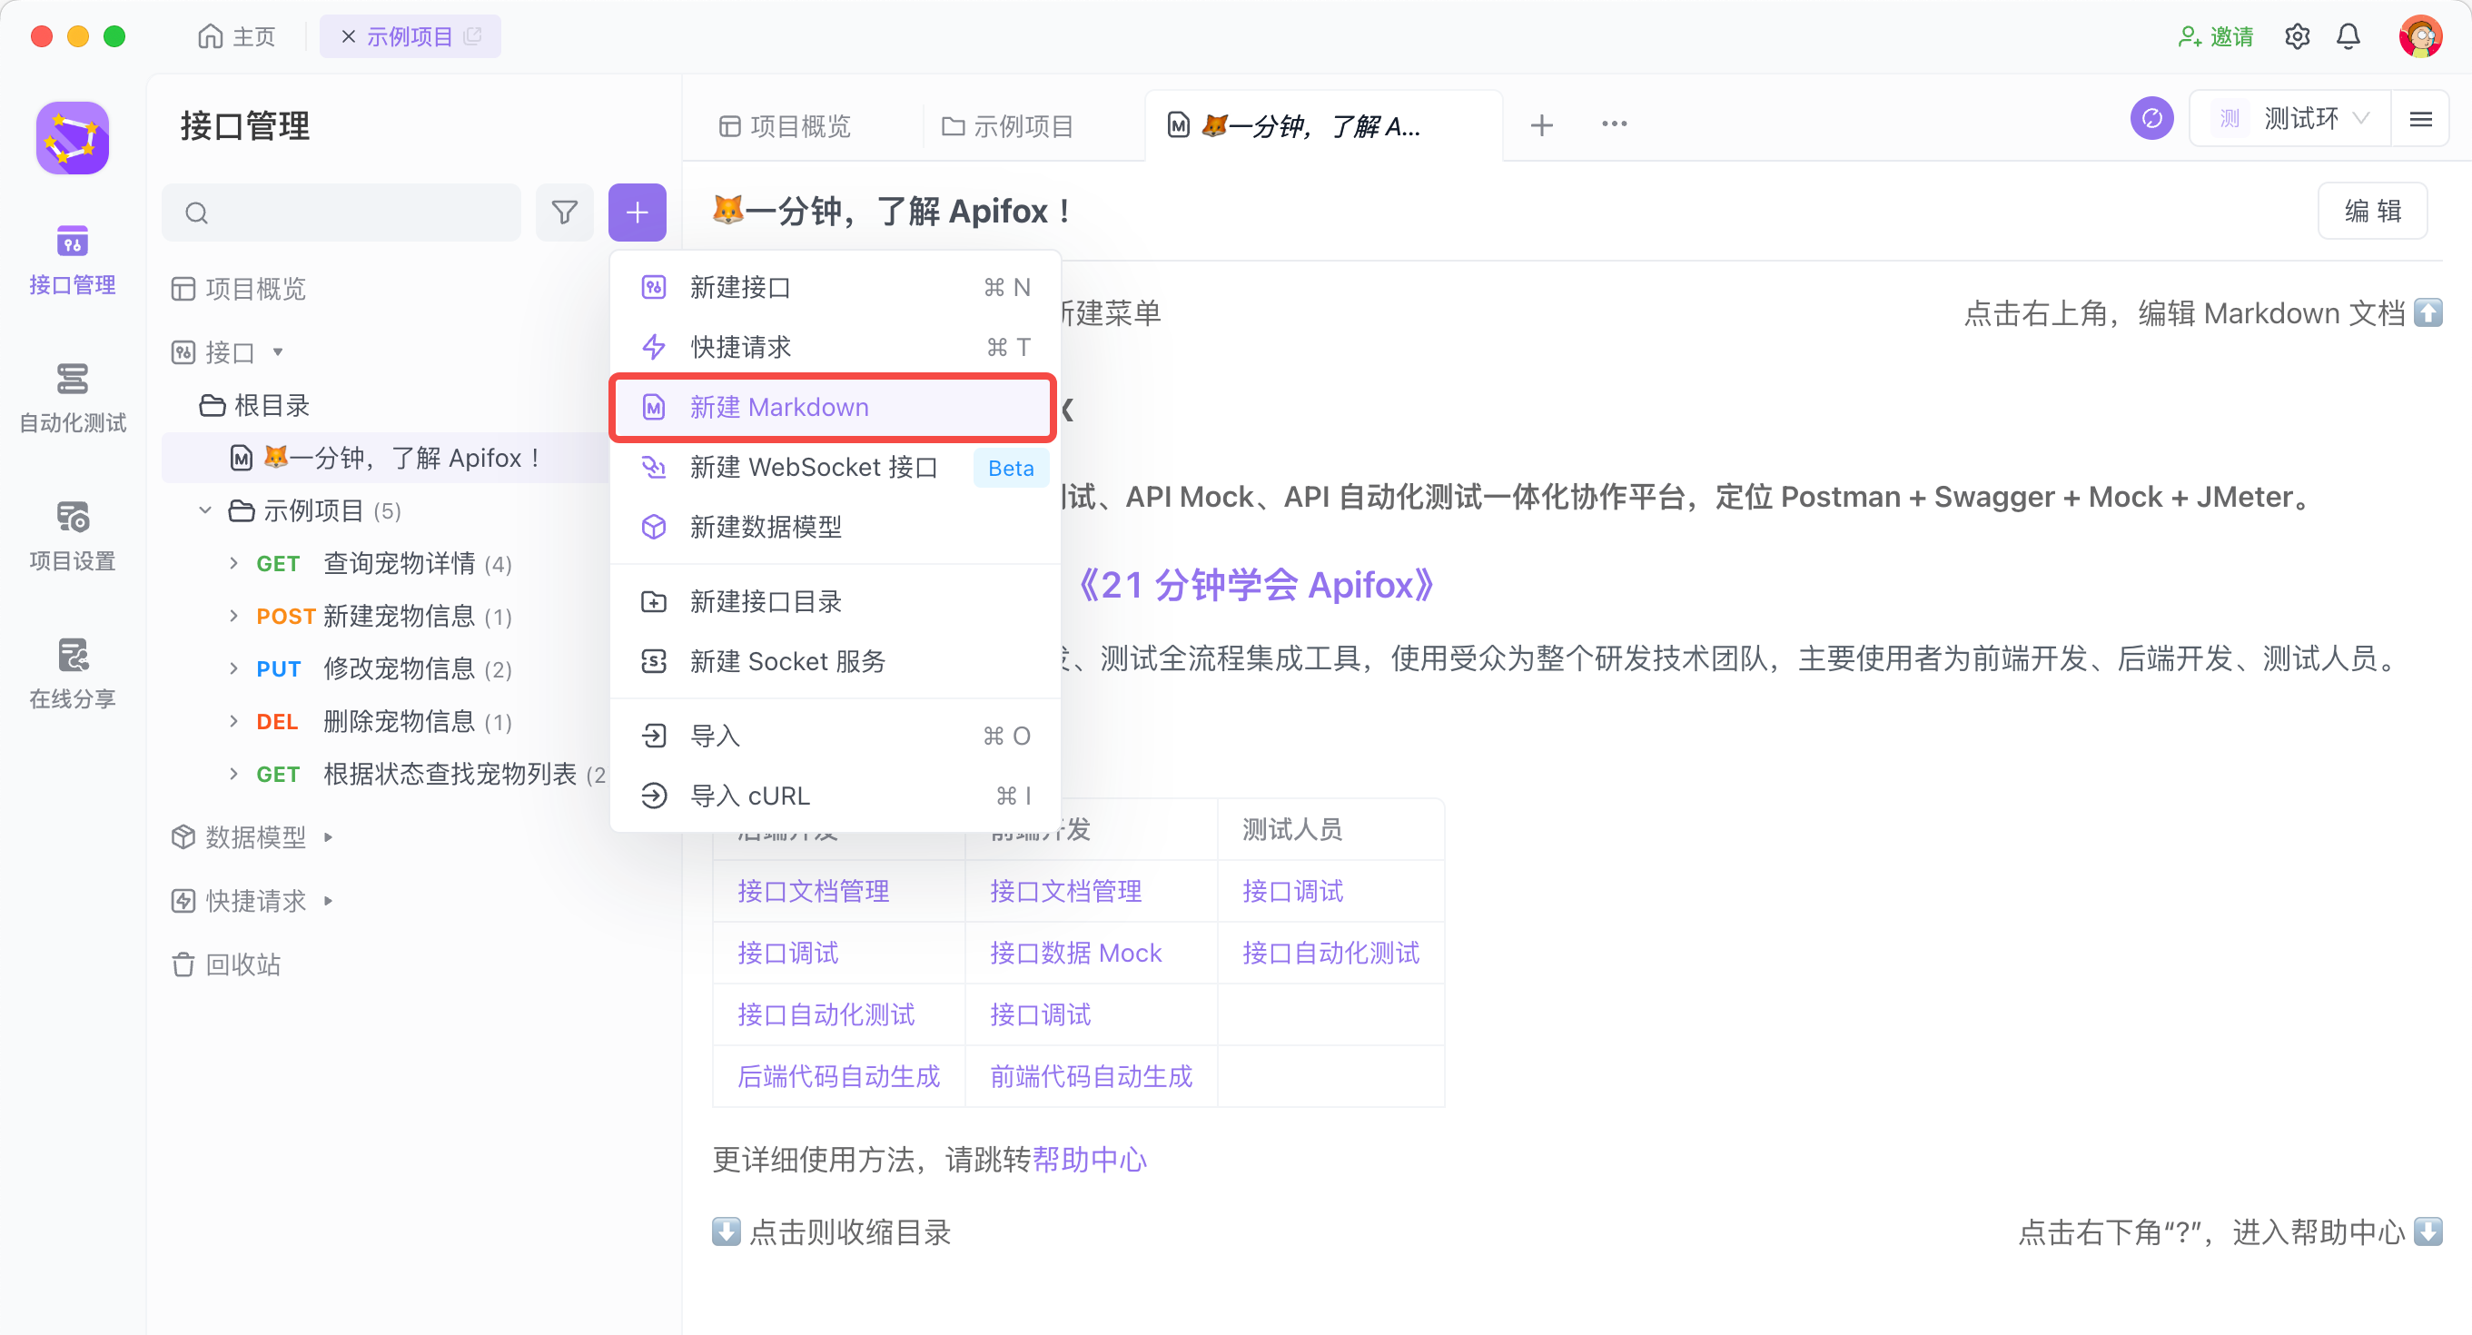Click the 主页 home icon
The width and height of the screenshot is (2472, 1335).
(x=209, y=36)
